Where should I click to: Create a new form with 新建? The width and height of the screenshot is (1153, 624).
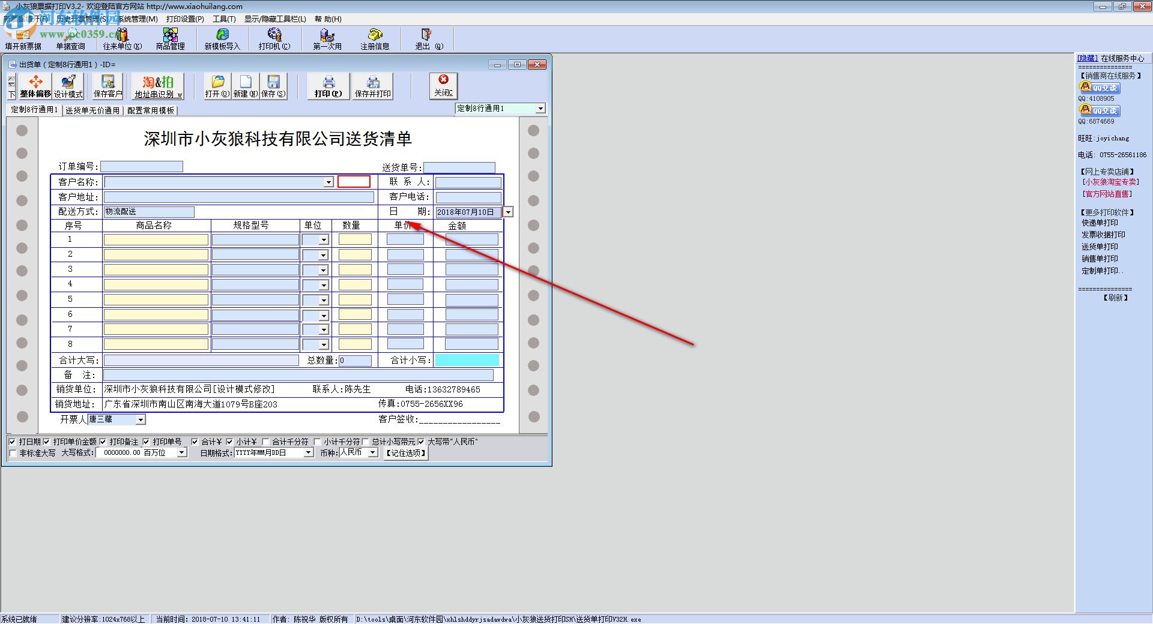[x=245, y=86]
